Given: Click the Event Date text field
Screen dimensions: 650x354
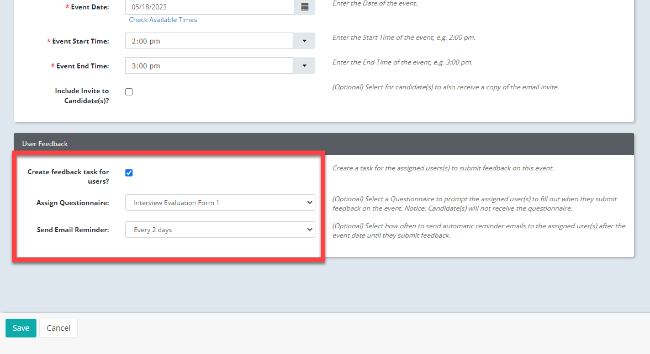Looking at the screenshot, I should [209, 7].
